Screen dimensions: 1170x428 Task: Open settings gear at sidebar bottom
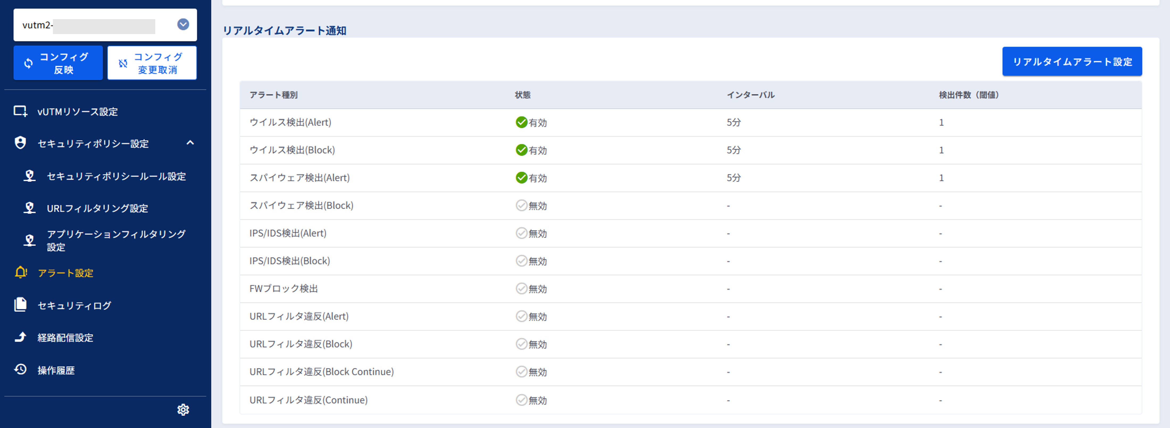point(183,410)
